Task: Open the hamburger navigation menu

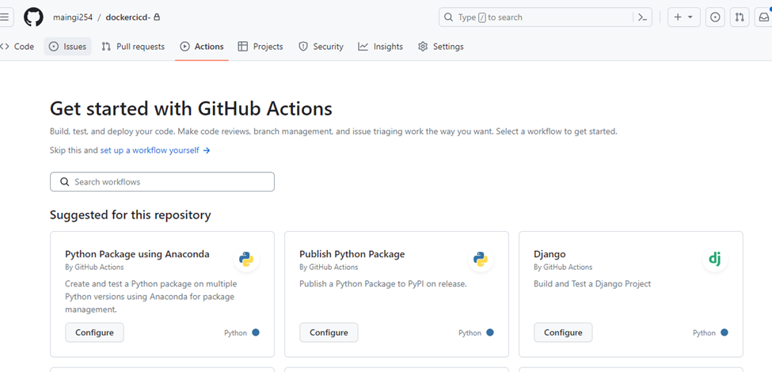Action: click(5, 17)
